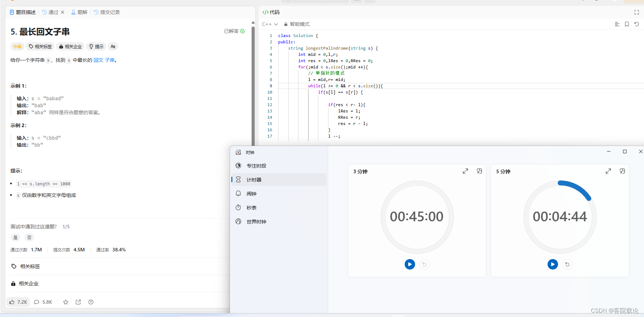Reset the 5 分钟 timer
Screen dimensions: 644x317
[567, 264]
